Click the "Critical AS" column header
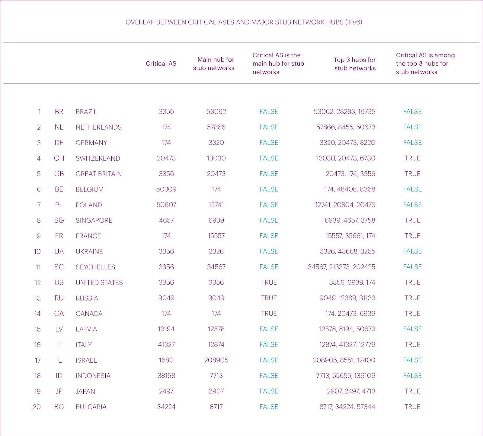This screenshot has width=483, height=436. pos(161,63)
